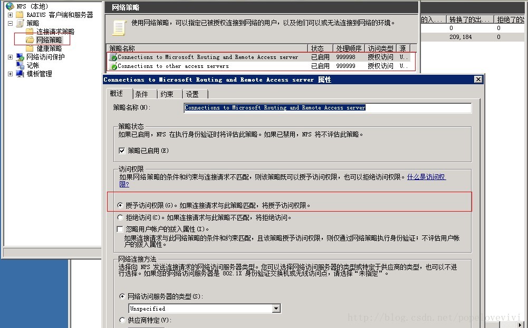Enable 忽略用户帐户的拨入属性 checkbox
This screenshot has width=528, height=328.
(120, 229)
